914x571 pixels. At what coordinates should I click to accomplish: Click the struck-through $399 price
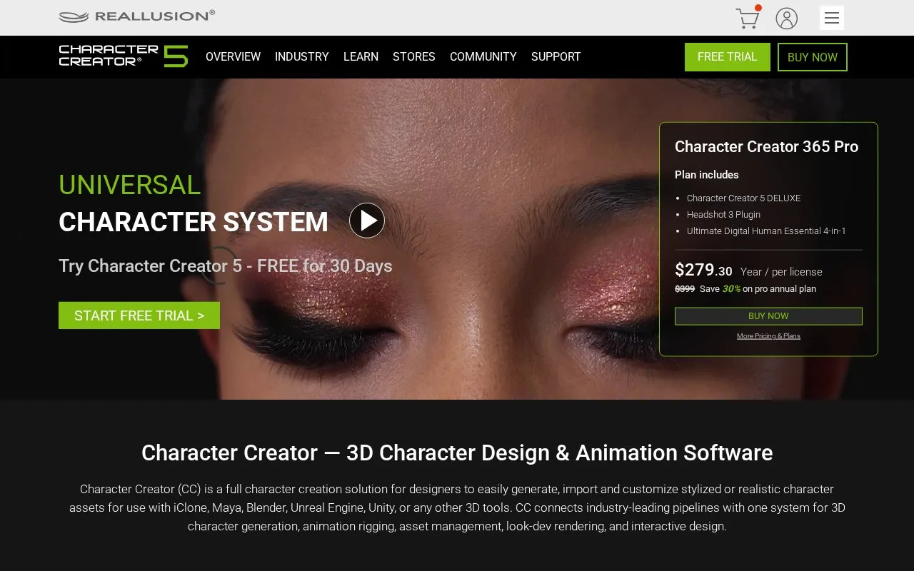coord(685,289)
